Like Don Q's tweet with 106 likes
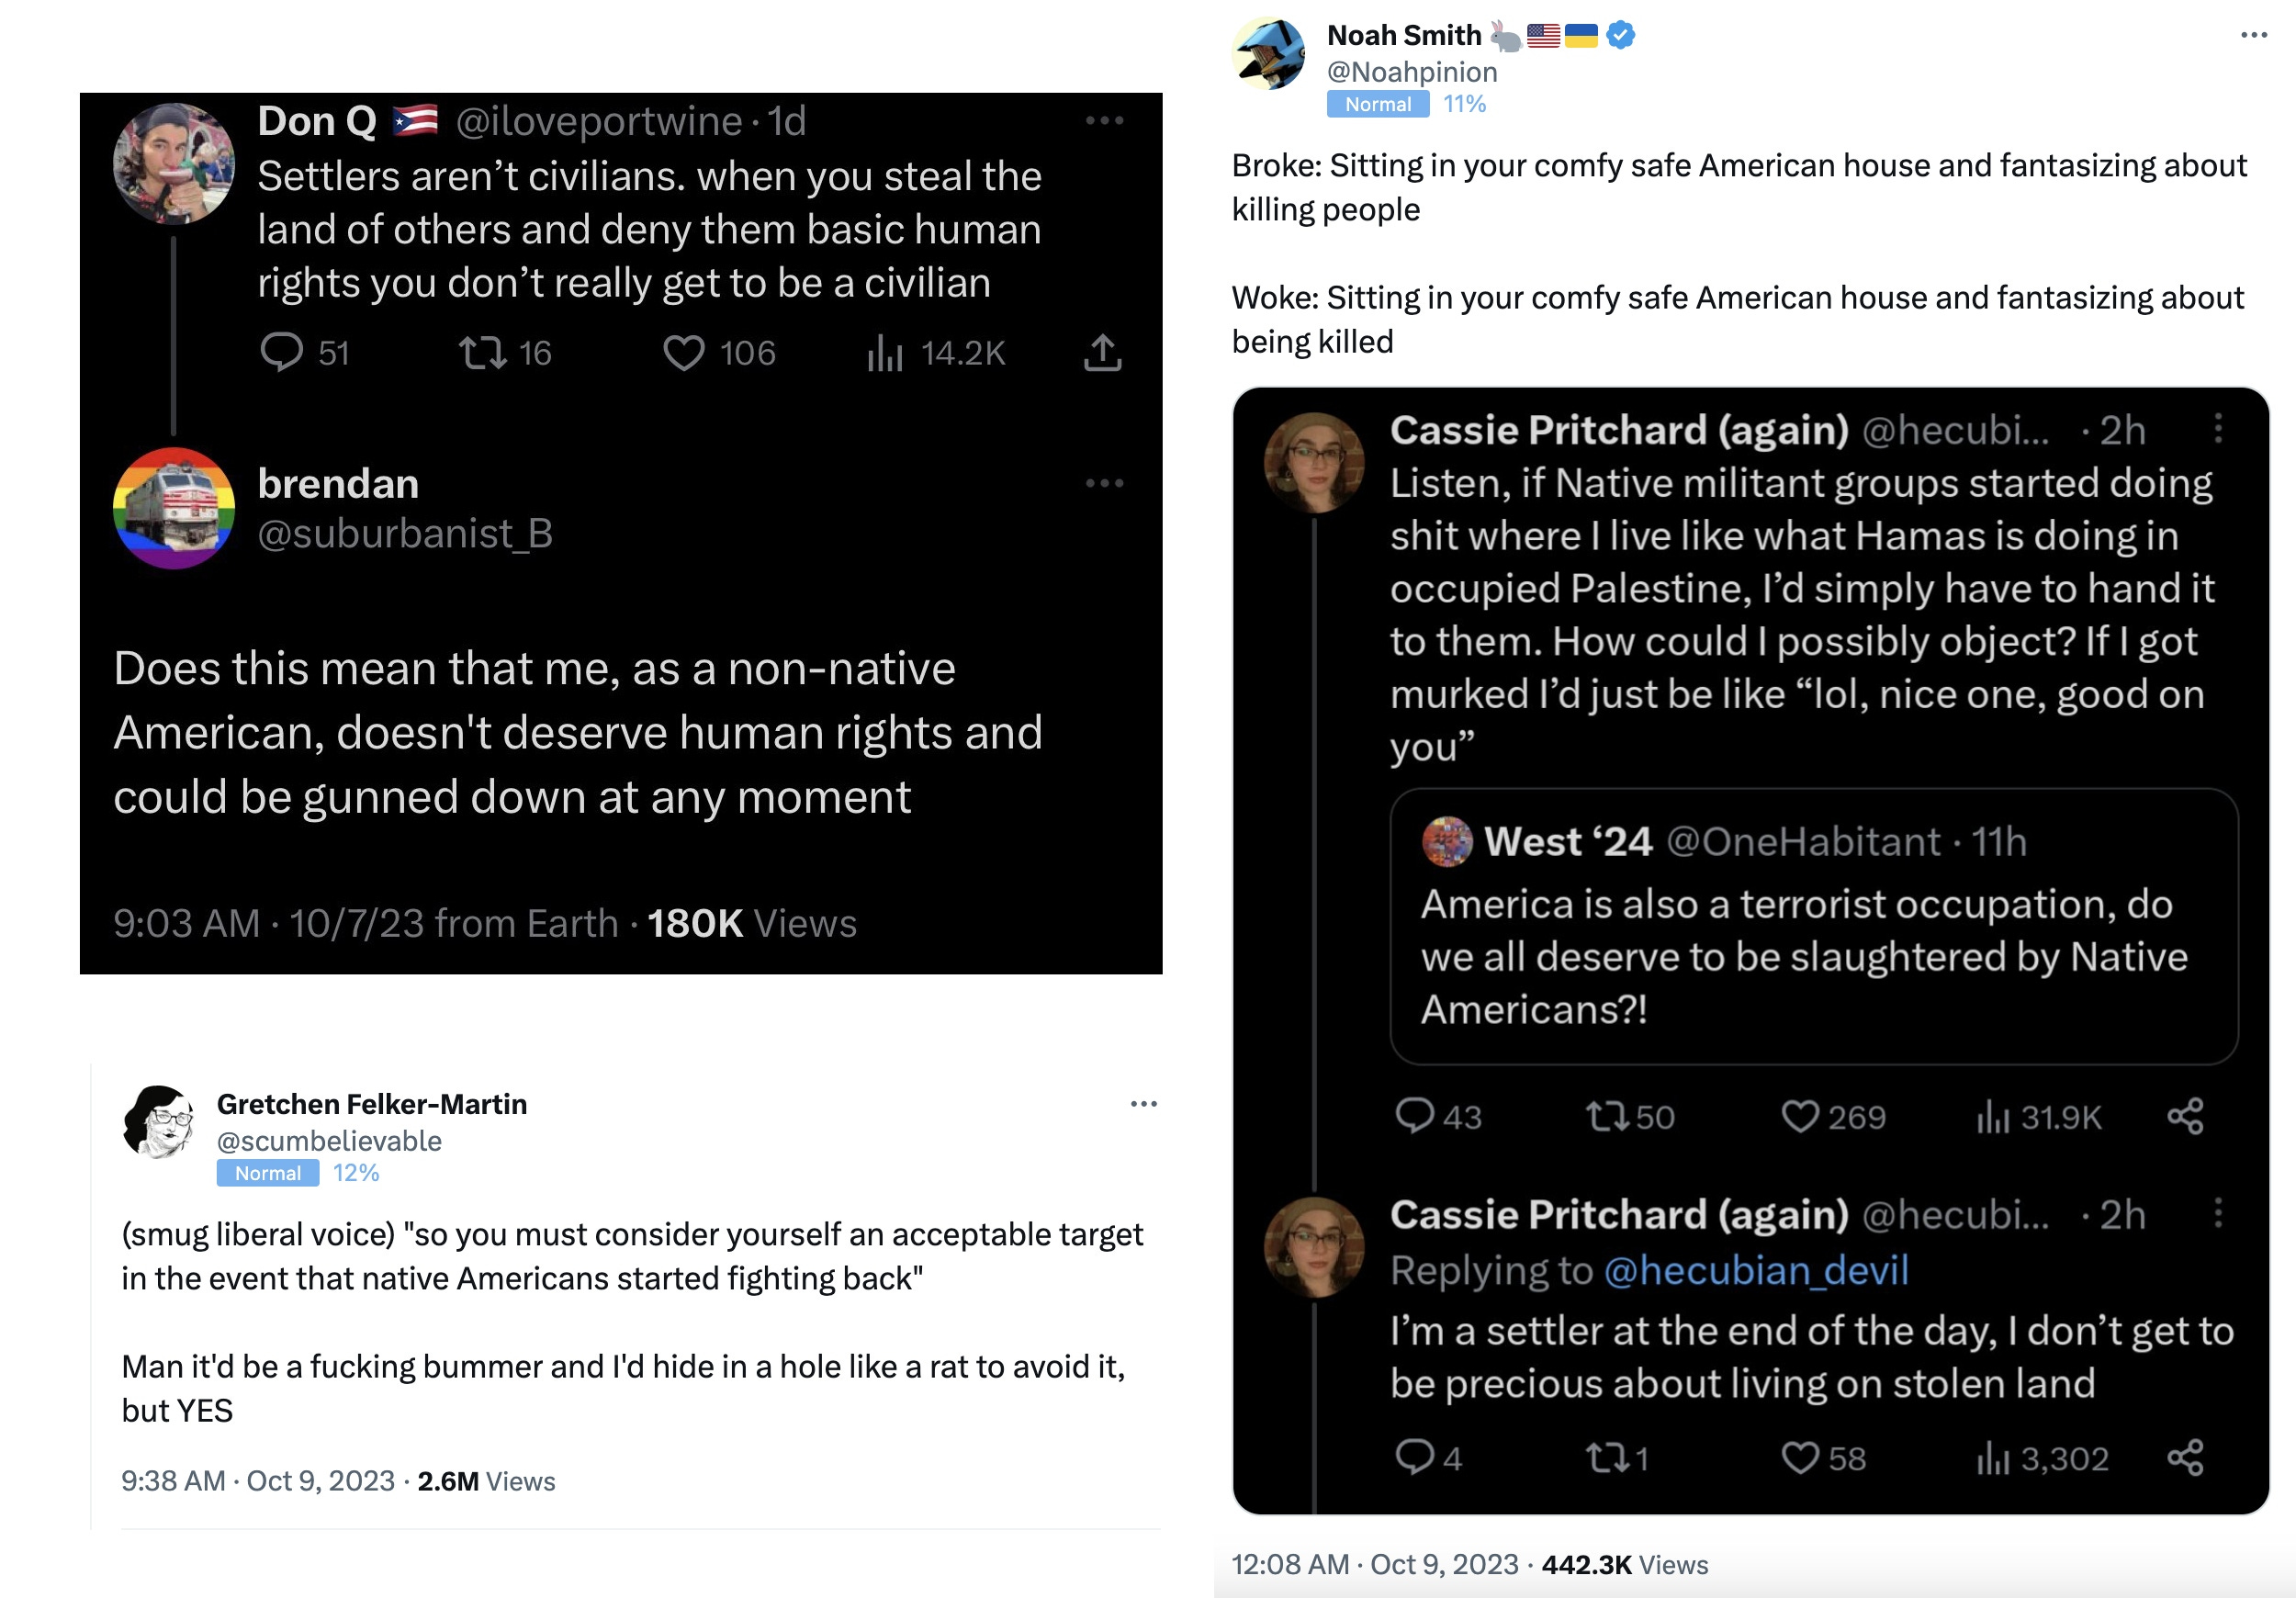 [x=684, y=352]
